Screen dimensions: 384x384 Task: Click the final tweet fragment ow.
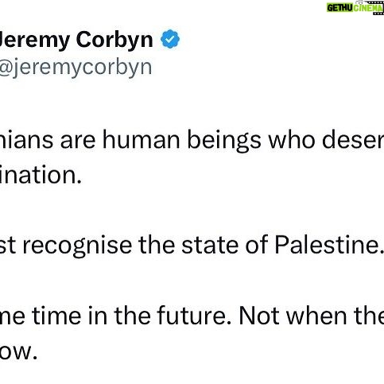click(18, 351)
